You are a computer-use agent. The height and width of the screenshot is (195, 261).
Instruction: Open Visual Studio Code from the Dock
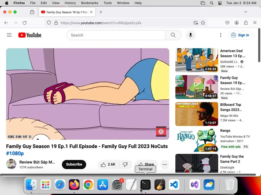tap(174, 185)
